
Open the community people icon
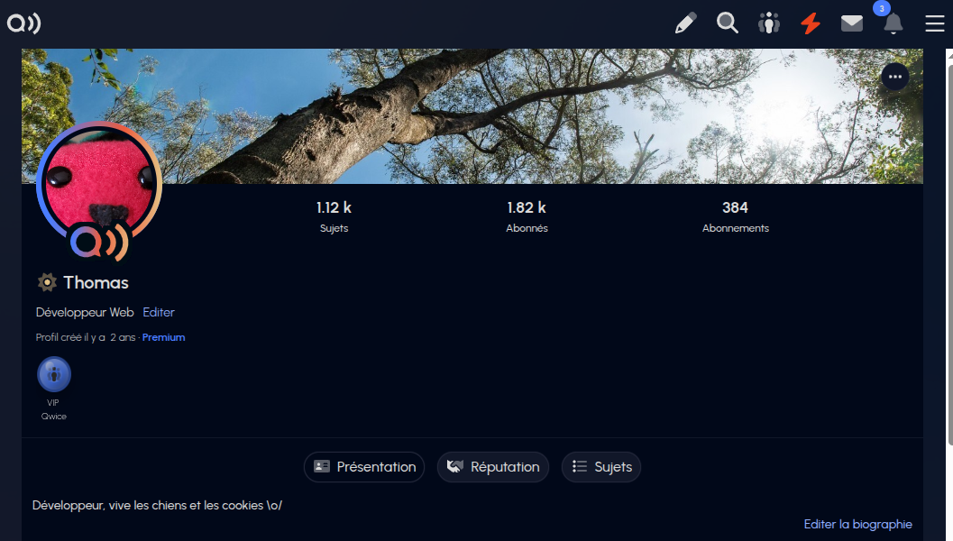click(769, 23)
